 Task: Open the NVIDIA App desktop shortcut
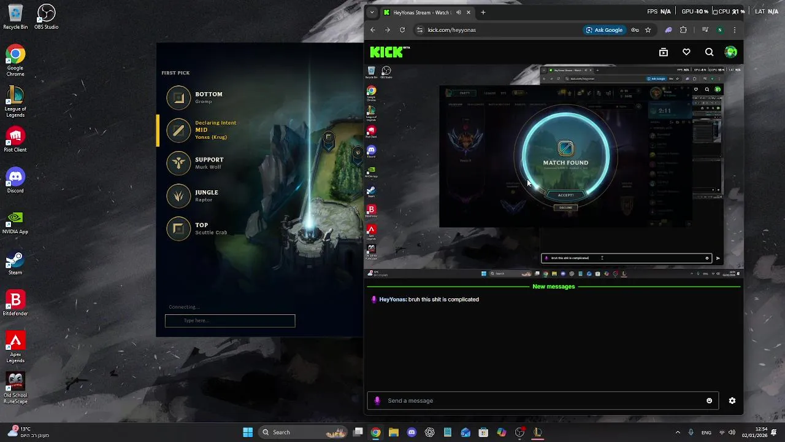(x=15, y=222)
